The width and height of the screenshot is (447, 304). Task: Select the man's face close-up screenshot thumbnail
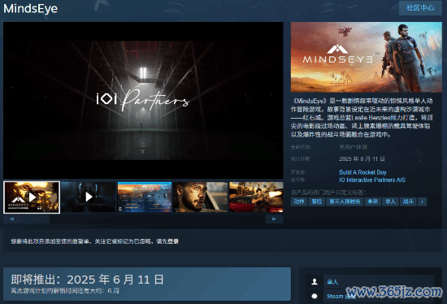201,197
